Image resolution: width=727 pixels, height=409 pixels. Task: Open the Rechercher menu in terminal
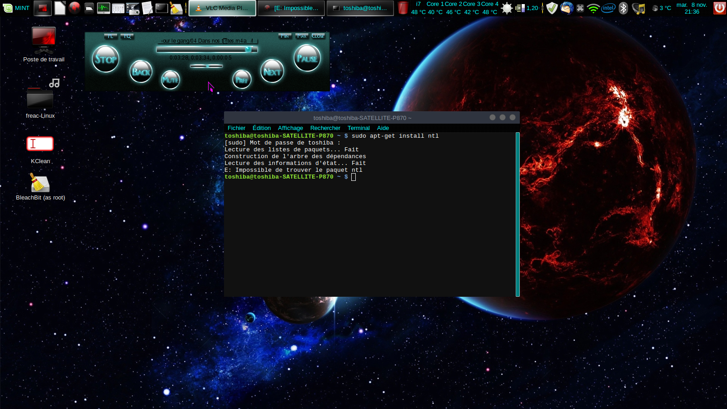[x=325, y=128]
